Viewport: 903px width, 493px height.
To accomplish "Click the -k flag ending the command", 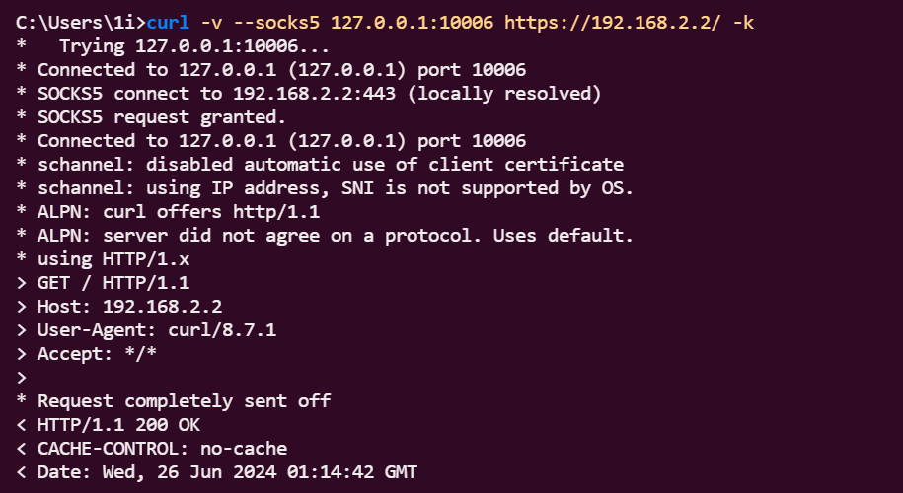I will point(742,23).
